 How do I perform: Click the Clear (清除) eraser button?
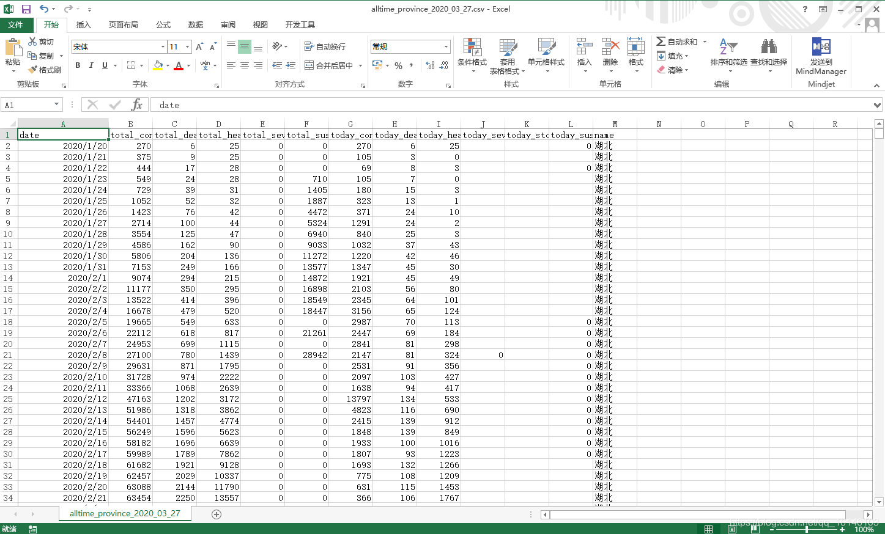pos(673,70)
